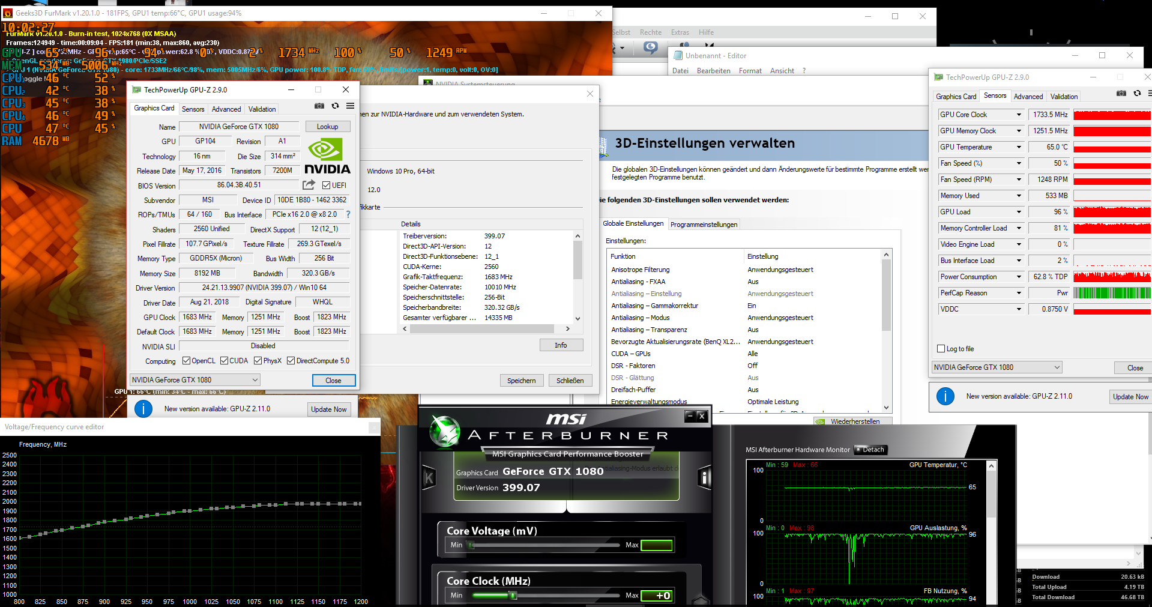Click Info button in system info dialog

[x=561, y=345]
